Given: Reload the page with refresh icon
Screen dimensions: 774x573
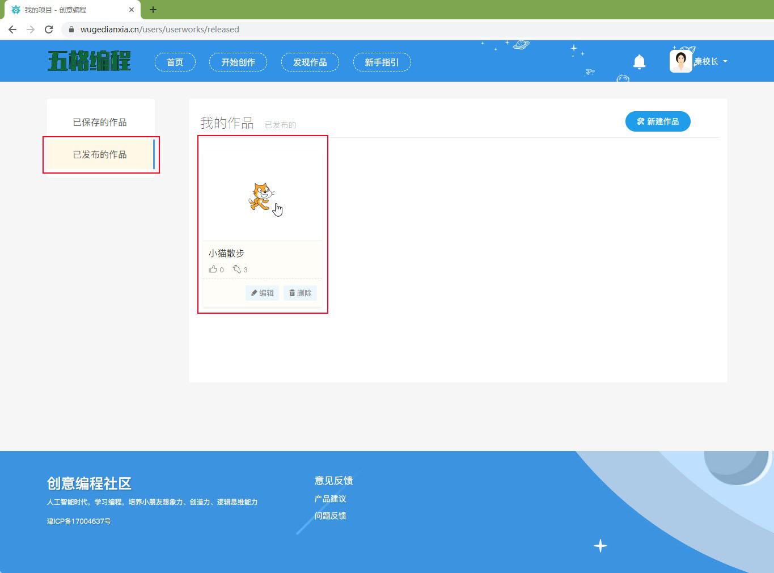Looking at the screenshot, I should 49,30.
